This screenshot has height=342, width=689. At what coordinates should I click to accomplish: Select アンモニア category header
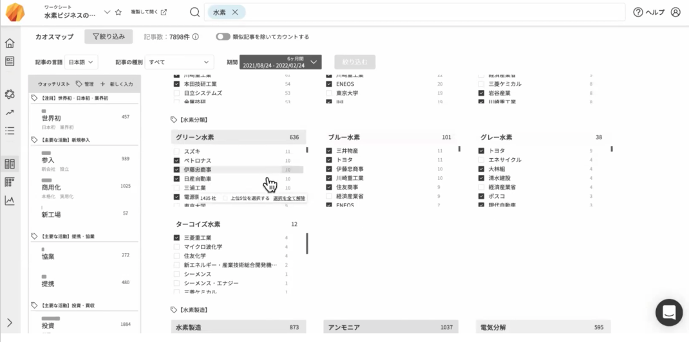tap(391, 327)
